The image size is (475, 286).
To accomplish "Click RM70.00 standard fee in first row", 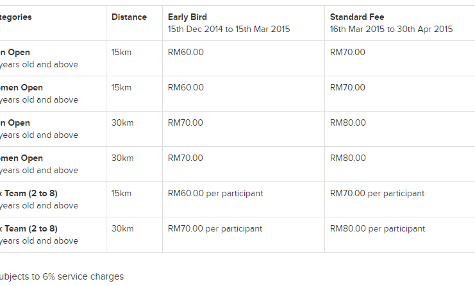I will tap(347, 52).
